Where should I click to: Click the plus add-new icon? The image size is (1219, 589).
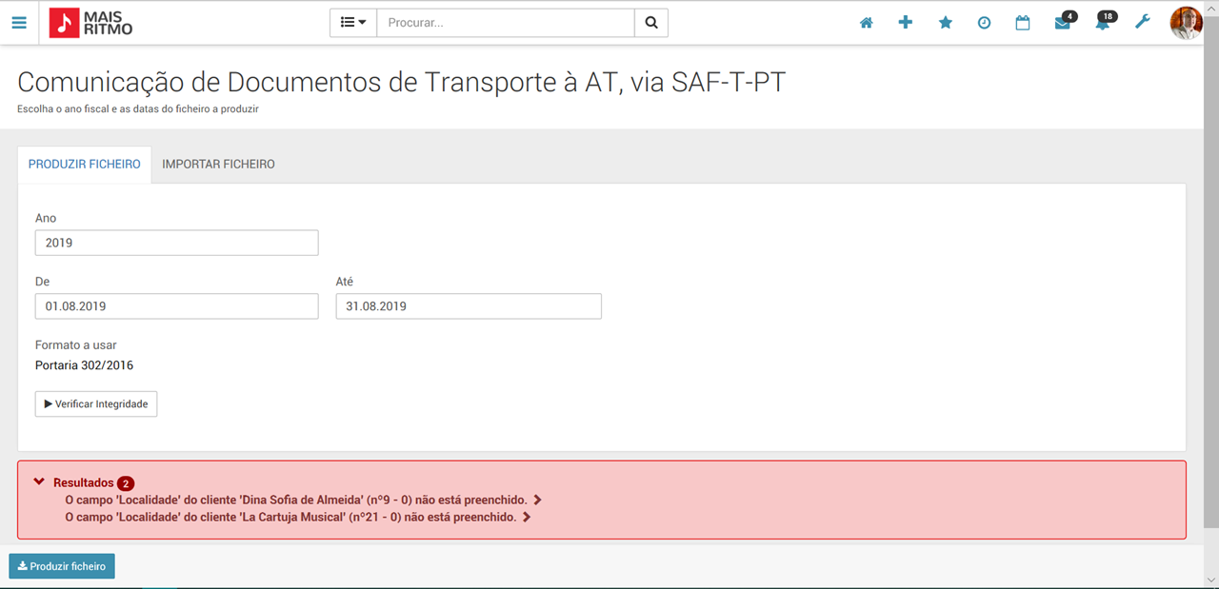point(906,23)
